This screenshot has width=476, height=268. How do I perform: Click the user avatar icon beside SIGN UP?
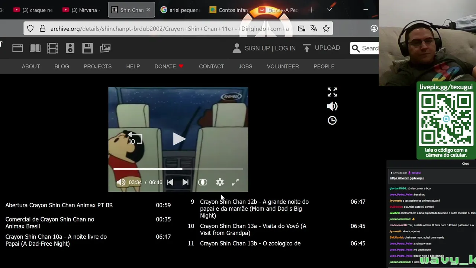coord(237,48)
